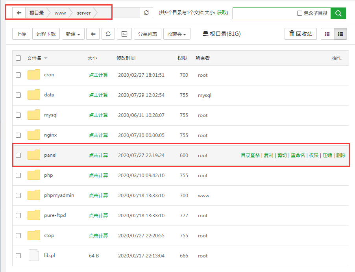The image size is (355, 272).
Task: Check the box for phpmyadmin row
Action: [18, 196]
